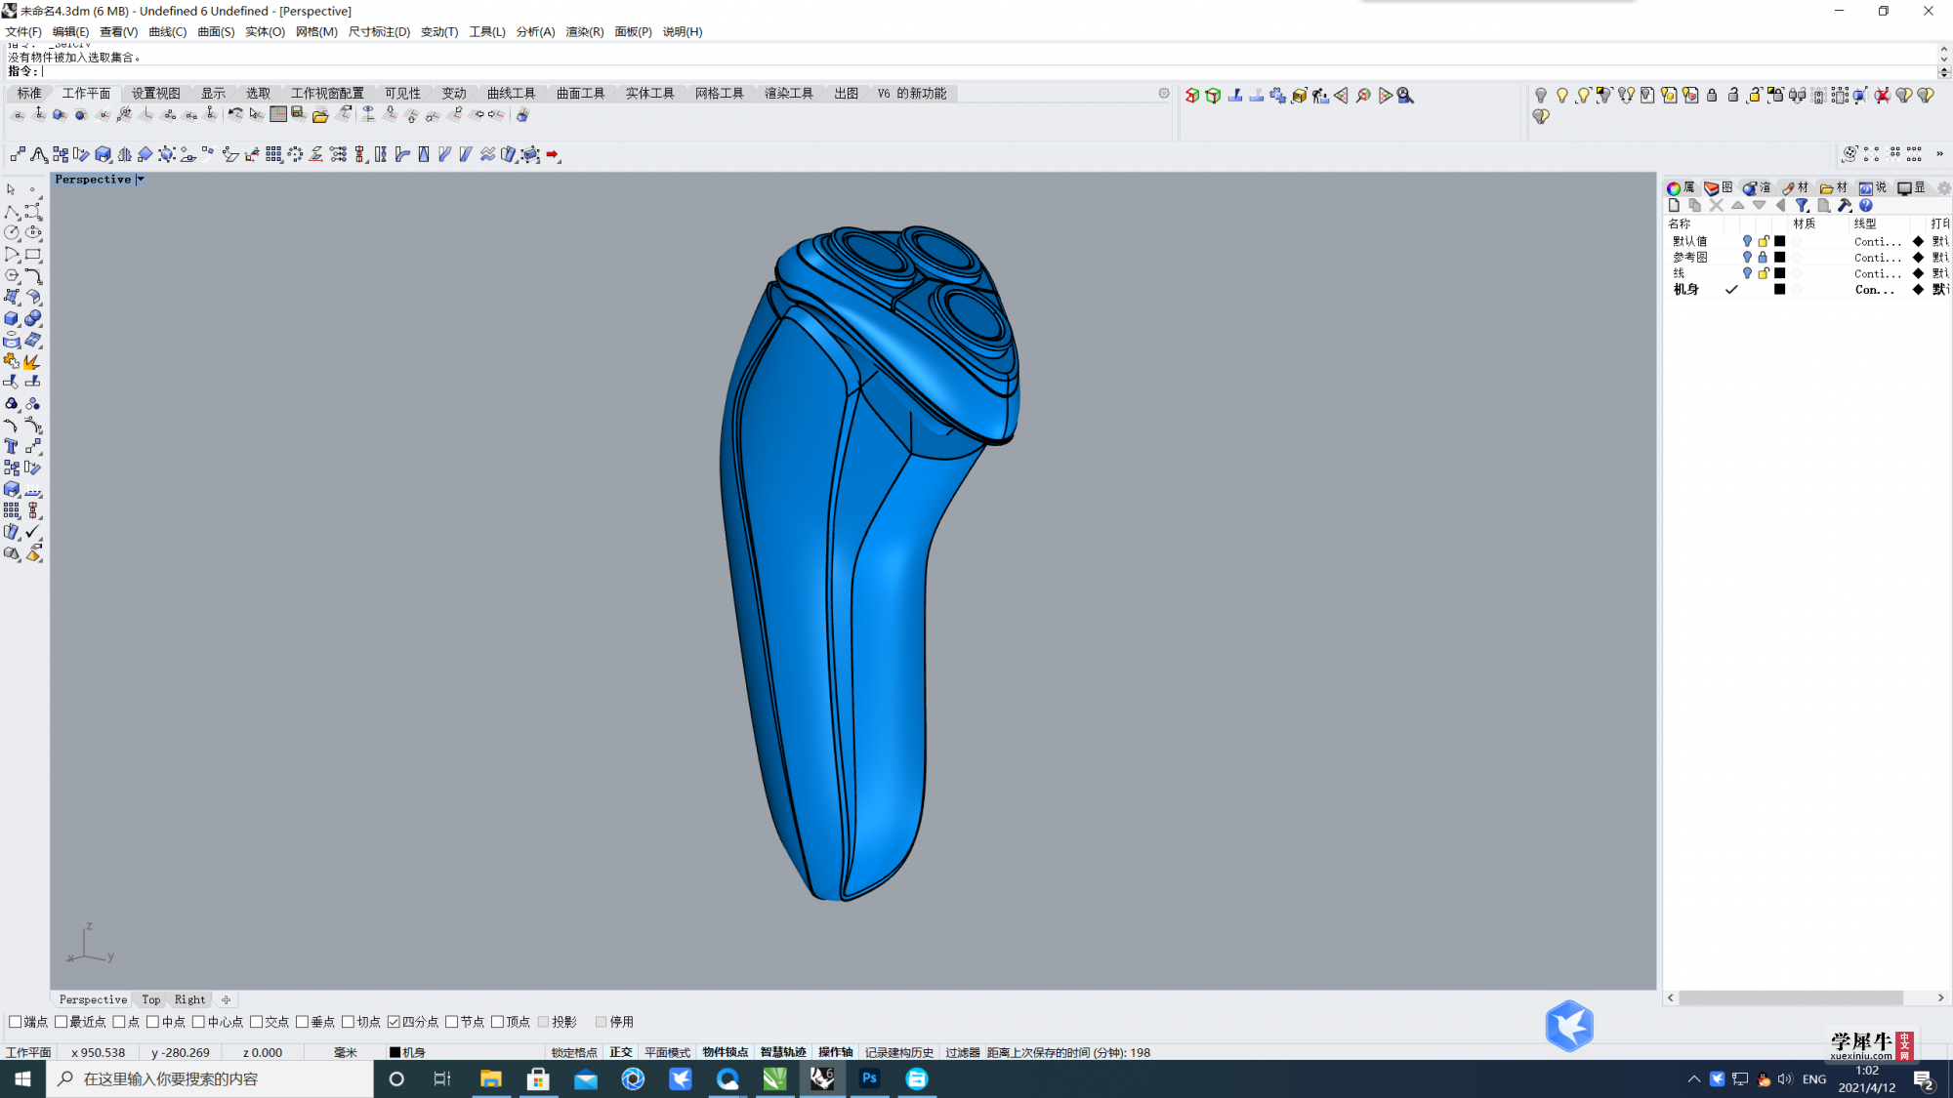Click the lock objects padlock icon
1953x1098 pixels.
(1712, 96)
